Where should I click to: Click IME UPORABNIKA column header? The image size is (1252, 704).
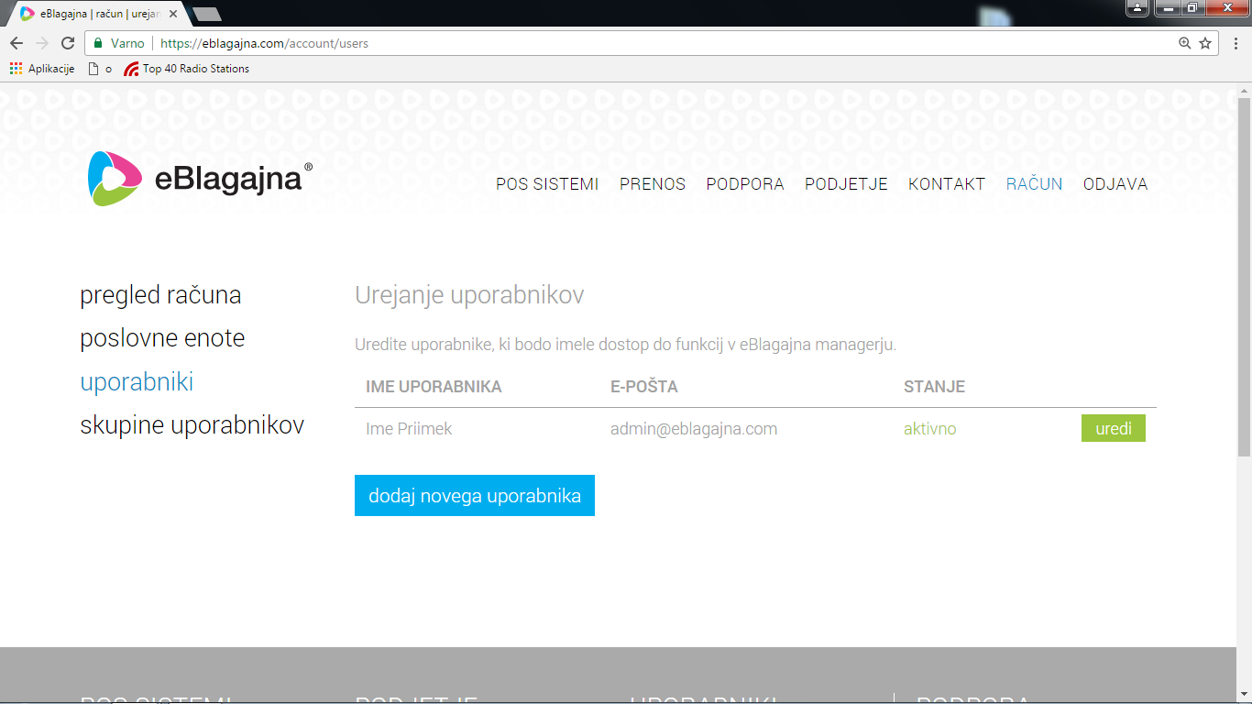pos(434,387)
